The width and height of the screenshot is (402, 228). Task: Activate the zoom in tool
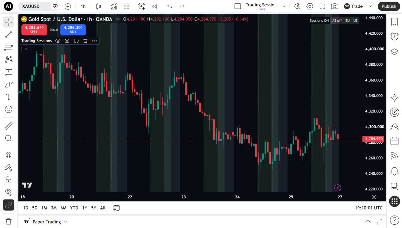coord(9,138)
